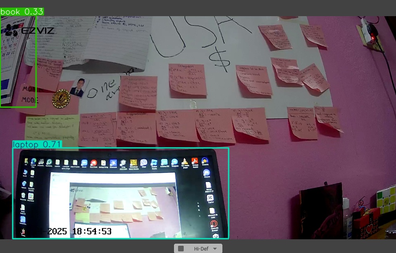This screenshot has height=253, width=396.
Task: Open the Hi-Def video quality dropdown
Action: (205, 249)
